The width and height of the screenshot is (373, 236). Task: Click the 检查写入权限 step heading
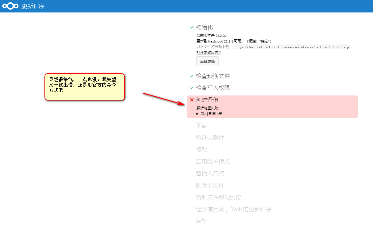click(213, 88)
